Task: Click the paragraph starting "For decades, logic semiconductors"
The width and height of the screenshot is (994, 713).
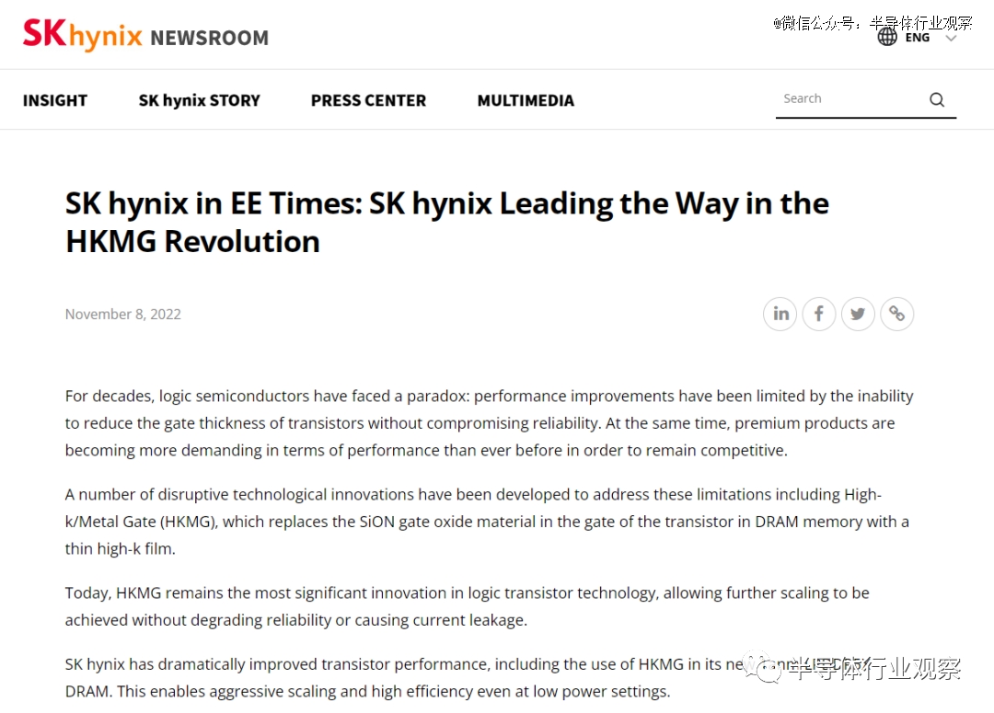Action: tap(489, 422)
